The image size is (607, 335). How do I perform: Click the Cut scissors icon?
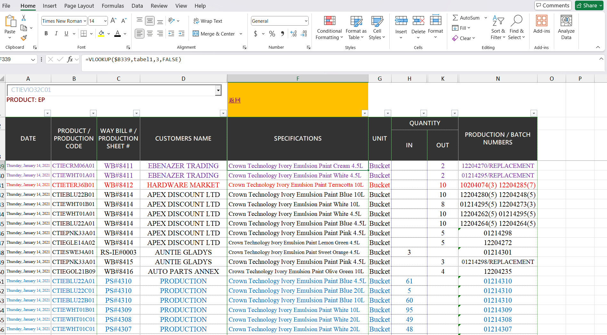click(24, 18)
